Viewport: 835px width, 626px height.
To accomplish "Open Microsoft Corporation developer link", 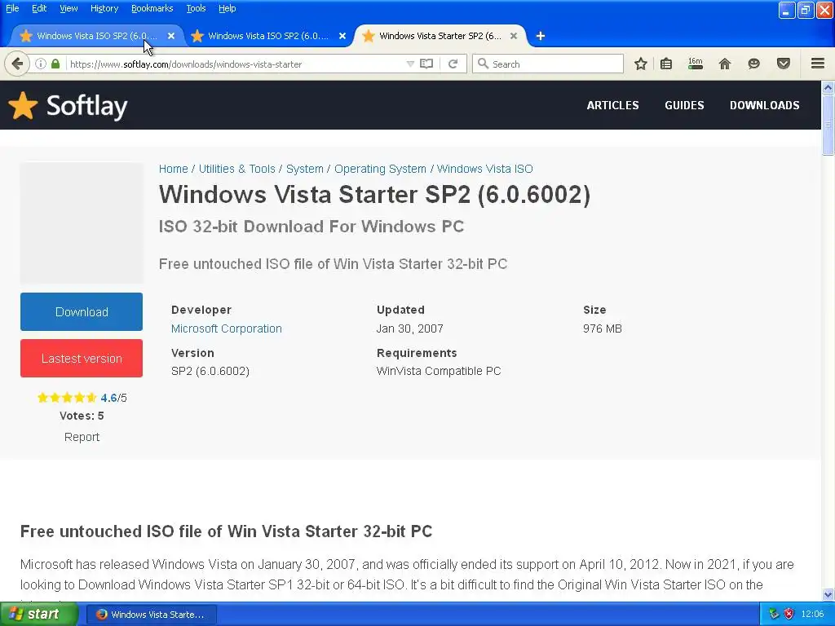I will click(227, 328).
